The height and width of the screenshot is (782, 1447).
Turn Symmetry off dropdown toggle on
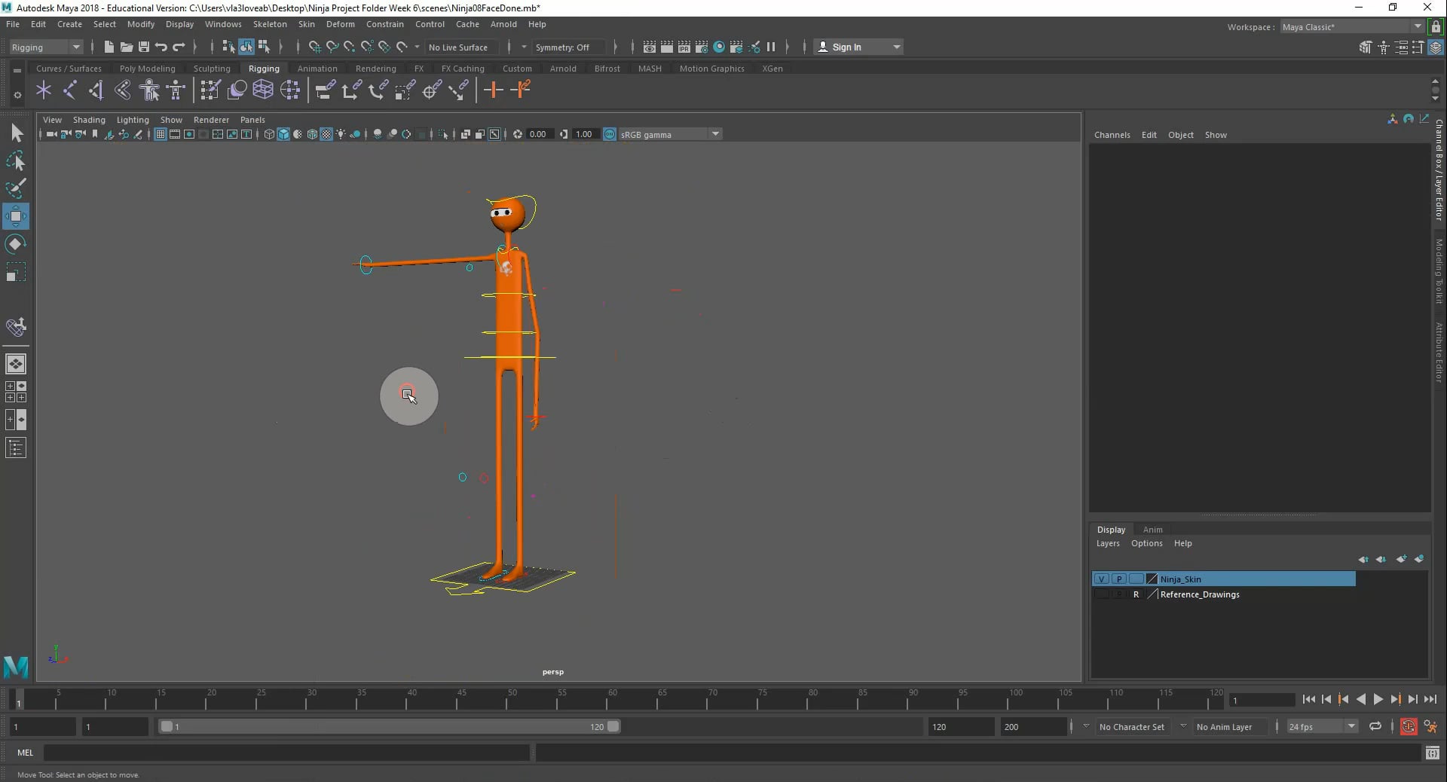coord(567,47)
